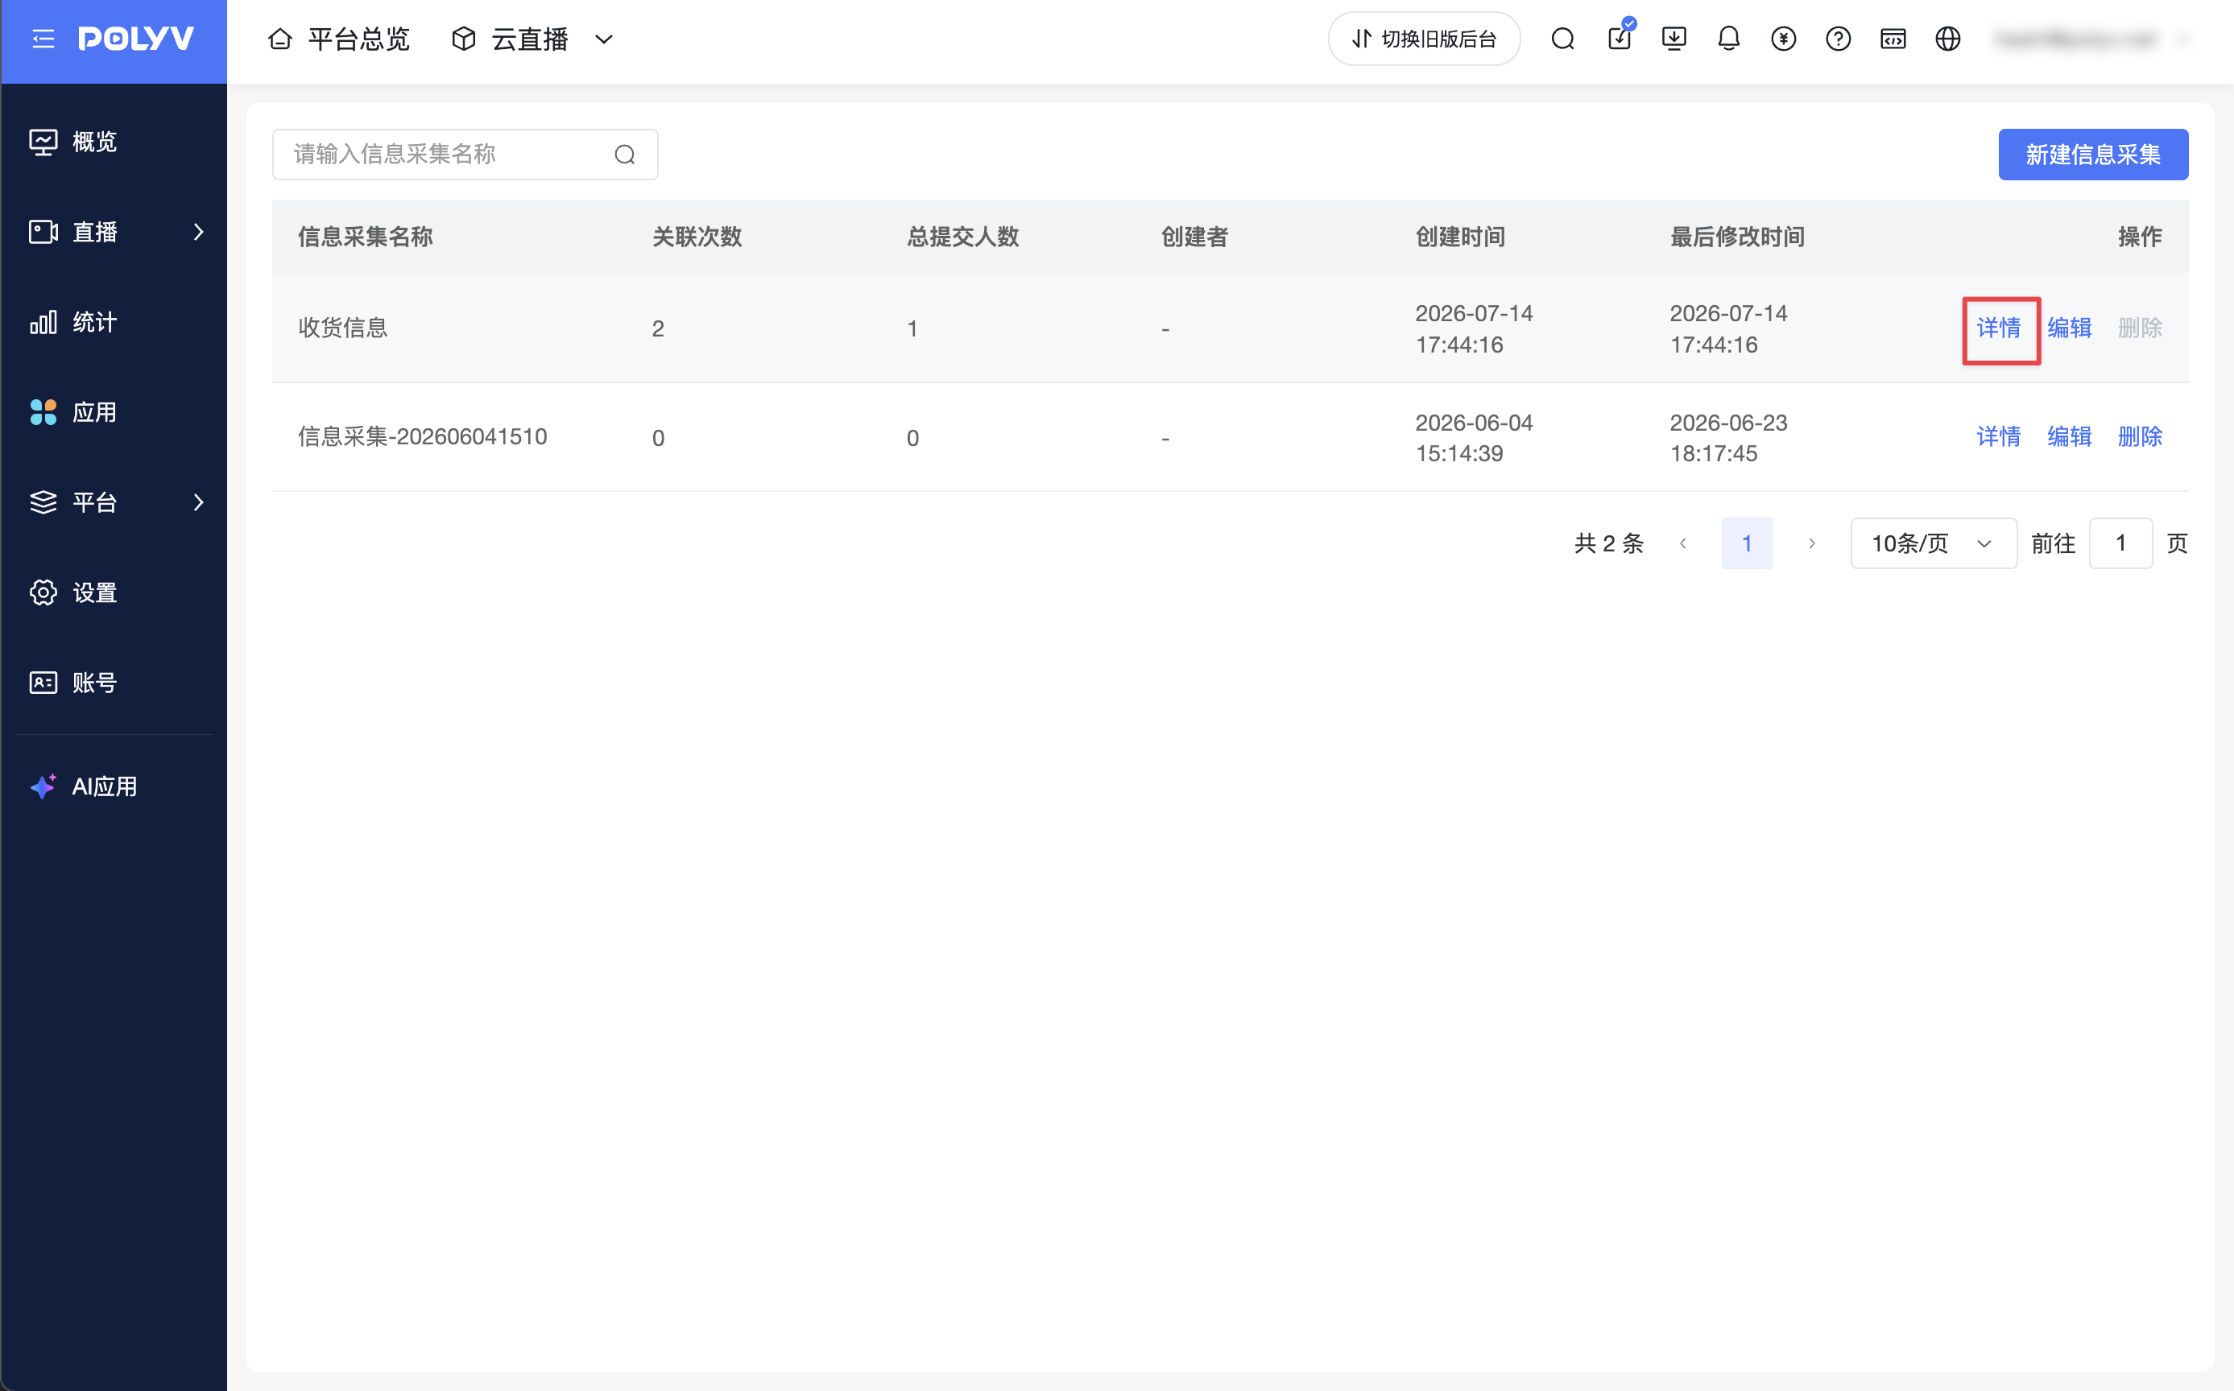Focus the 请输入信息采集名称 search field
The width and height of the screenshot is (2234, 1391).
465,155
